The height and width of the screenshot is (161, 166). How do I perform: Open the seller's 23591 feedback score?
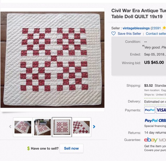156,28
